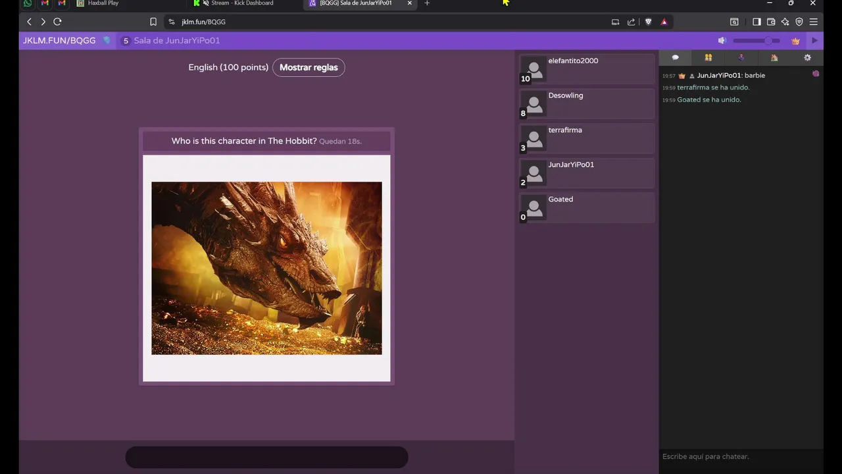Open the Leo AI sparkle icon
Image resolution: width=842 pixels, height=474 pixels.
[x=785, y=22]
